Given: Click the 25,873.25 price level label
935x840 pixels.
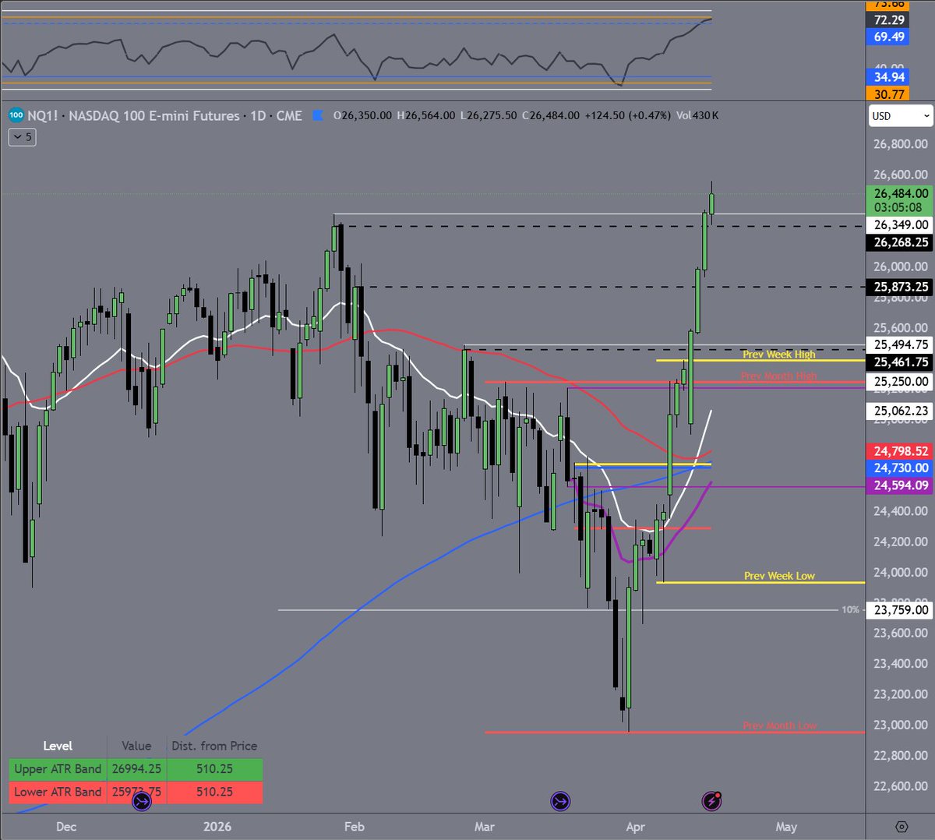Looking at the screenshot, I should pyautogui.click(x=901, y=288).
